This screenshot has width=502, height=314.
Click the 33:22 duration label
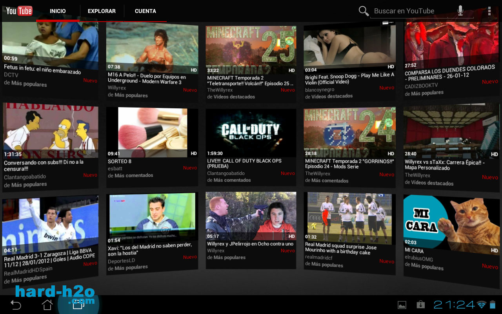213,71
